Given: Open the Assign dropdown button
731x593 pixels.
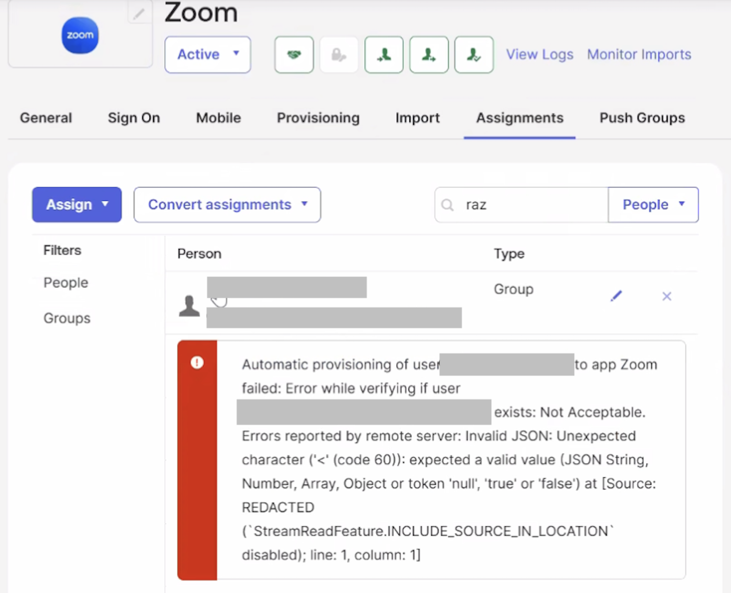Looking at the screenshot, I should (77, 205).
